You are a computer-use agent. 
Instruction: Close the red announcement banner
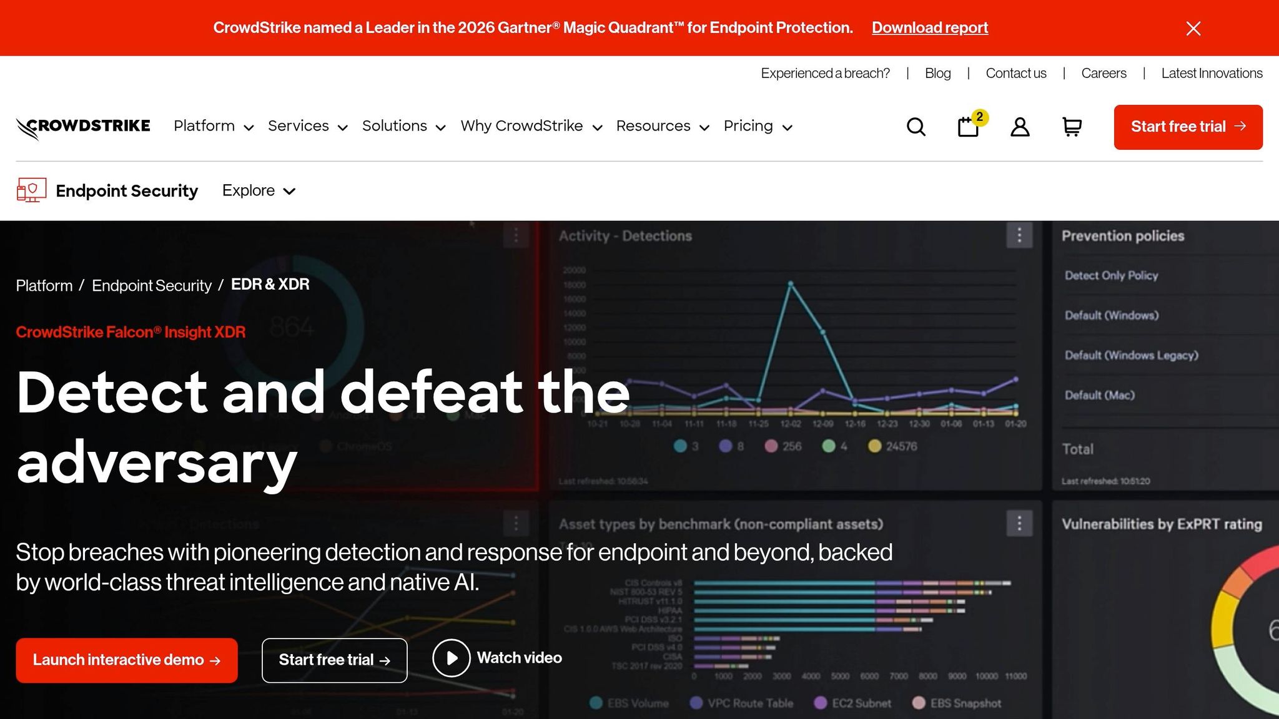[x=1193, y=28]
